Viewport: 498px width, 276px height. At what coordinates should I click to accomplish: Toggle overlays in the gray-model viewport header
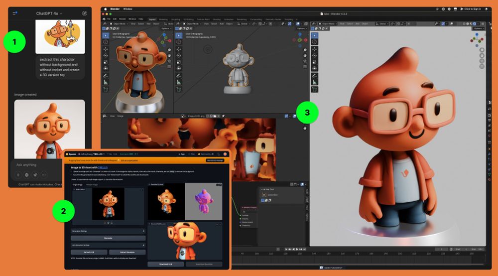pyautogui.click(x=298, y=24)
